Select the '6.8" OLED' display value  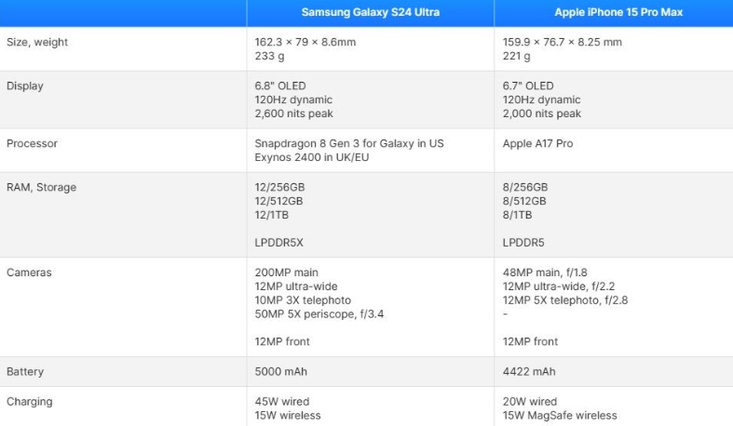[x=280, y=86]
